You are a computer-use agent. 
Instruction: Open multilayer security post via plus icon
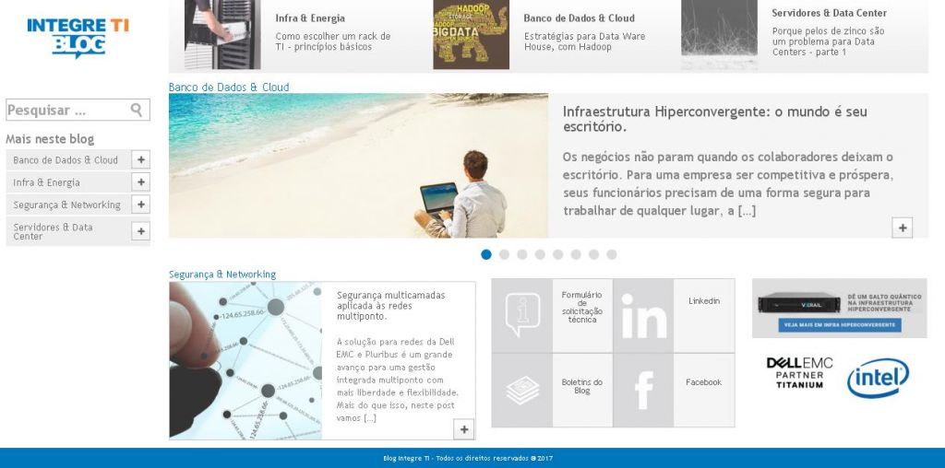click(464, 429)
